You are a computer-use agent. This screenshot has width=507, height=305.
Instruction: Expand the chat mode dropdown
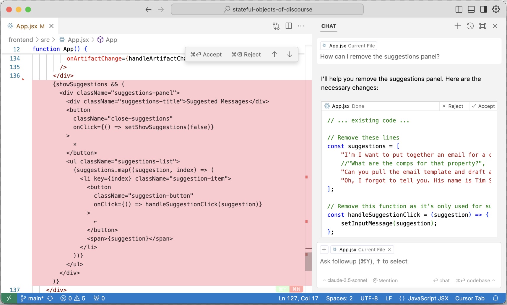click(x=441, y=280)
